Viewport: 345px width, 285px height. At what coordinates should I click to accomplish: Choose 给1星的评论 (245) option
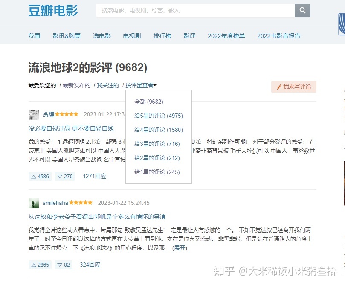point(157,172)
